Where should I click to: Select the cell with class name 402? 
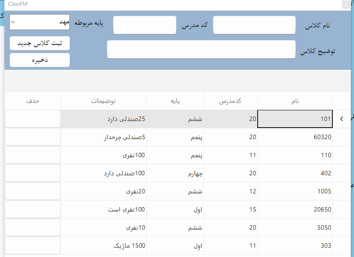point(295,173)
